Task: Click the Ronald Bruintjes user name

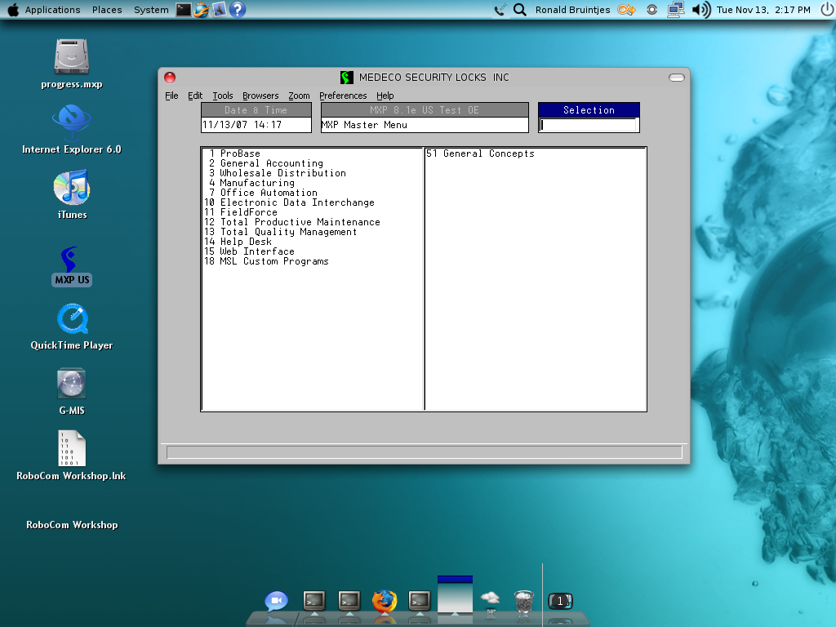Action: click(x=572, y=10)
